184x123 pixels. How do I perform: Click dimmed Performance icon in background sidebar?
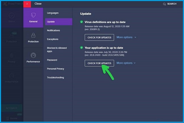tap(12, 76)
